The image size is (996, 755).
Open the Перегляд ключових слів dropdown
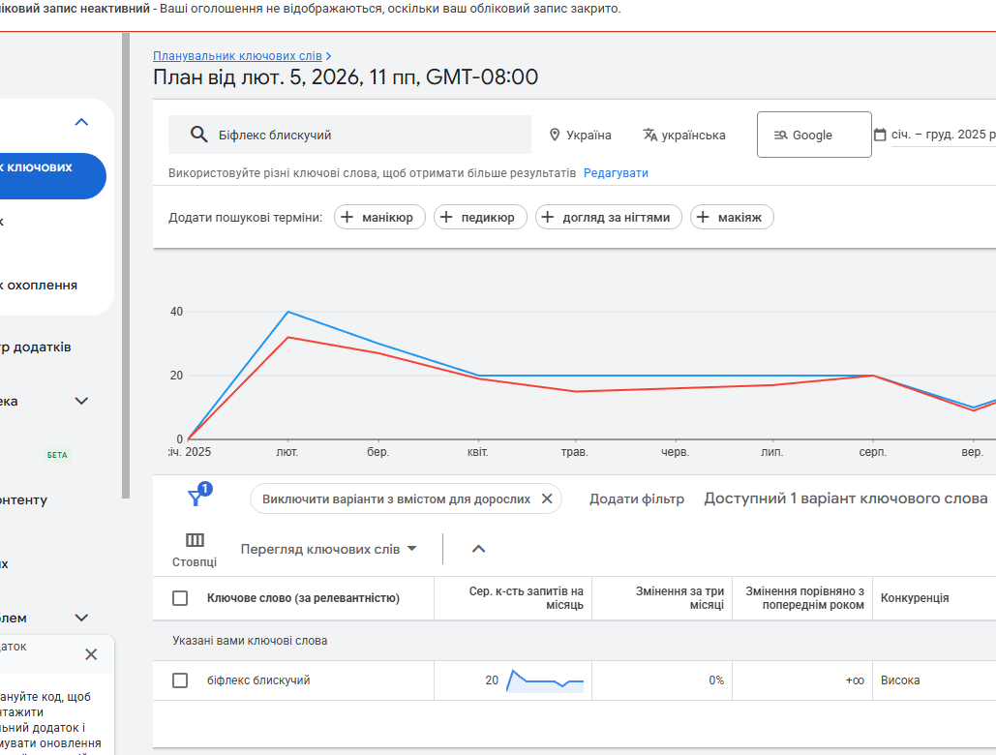coord(328,549)
